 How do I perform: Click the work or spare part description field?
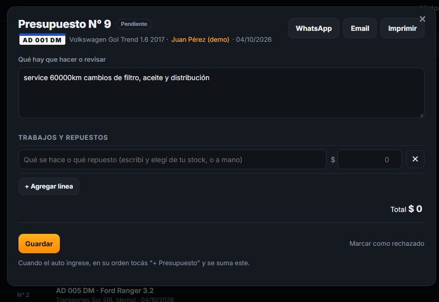click(173, 160)
